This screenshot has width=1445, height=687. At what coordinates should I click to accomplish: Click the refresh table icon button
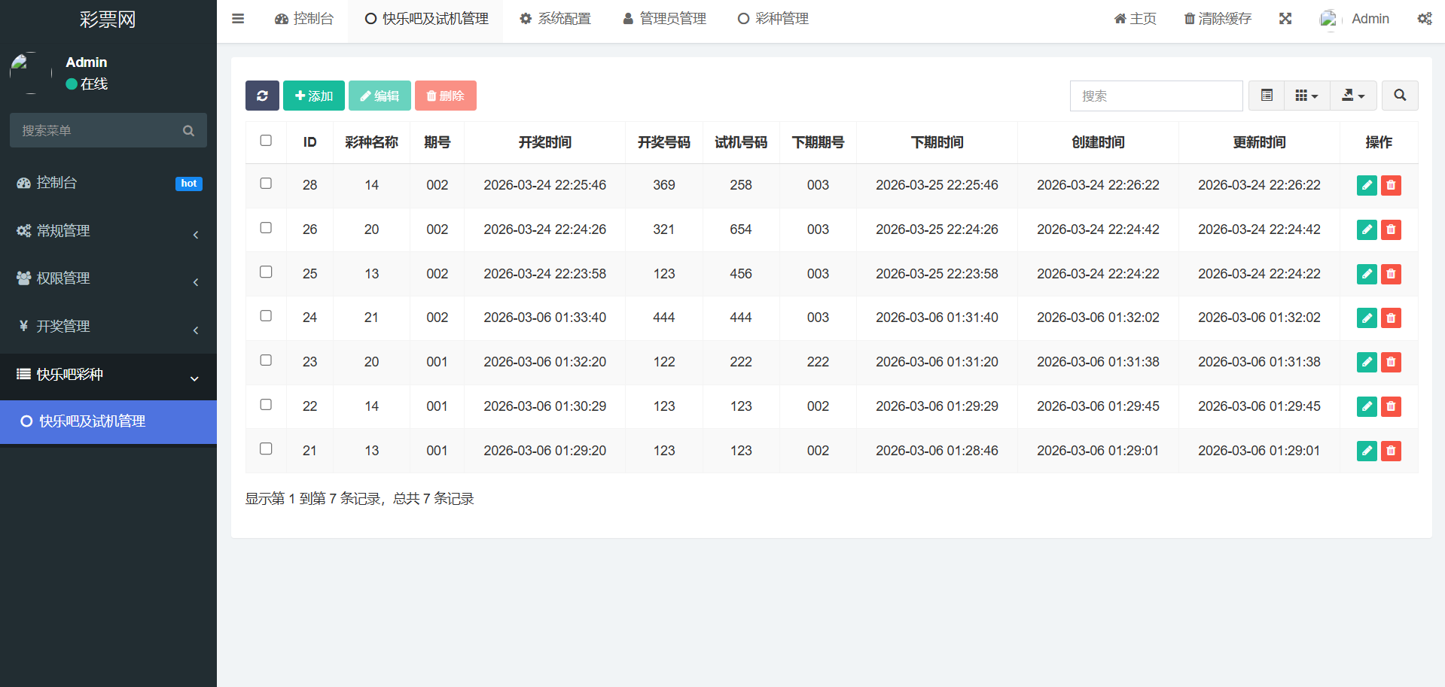pyautogui.click(x=262, y=96)
